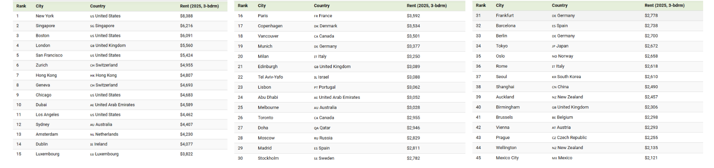Viewport: 714px width, 168px height.
Task: Click the JP code beside Japan
Action: tap(554, 46)
